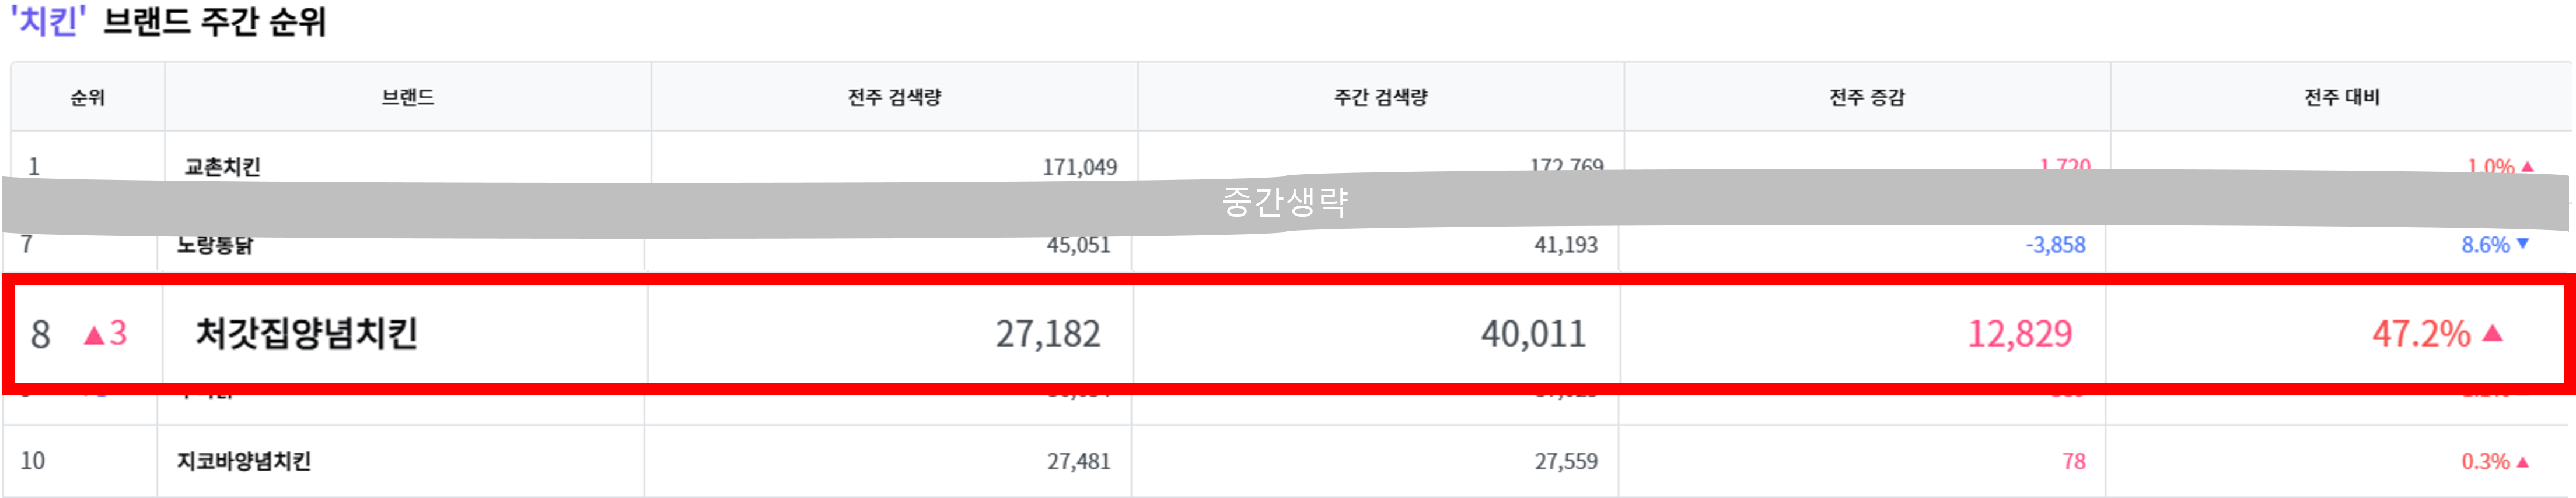Click the '치킨' keyword in the title
Viewport: 2576px width, 498px height.
48,21
